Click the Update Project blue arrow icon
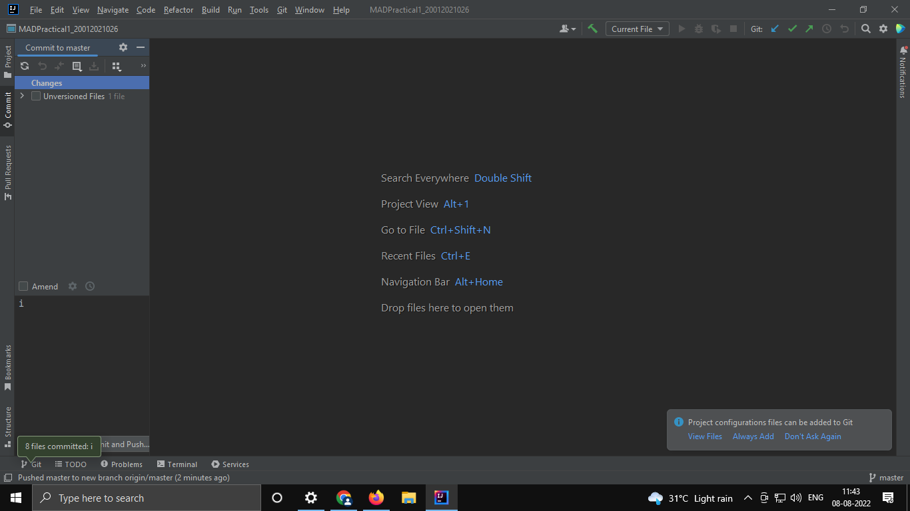Screen dimensions: 910x511 775,29
